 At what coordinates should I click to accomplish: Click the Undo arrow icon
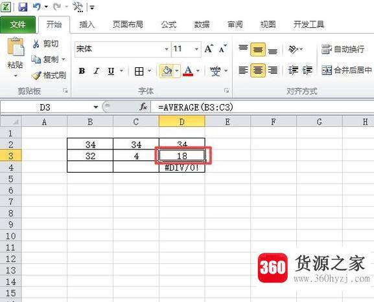[37, 6]
